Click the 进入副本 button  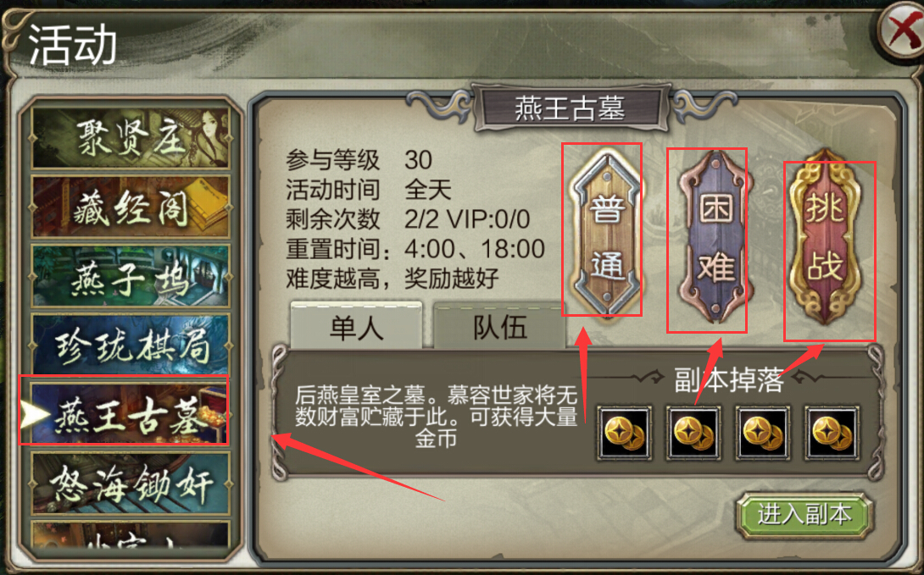tap(804, 516)
